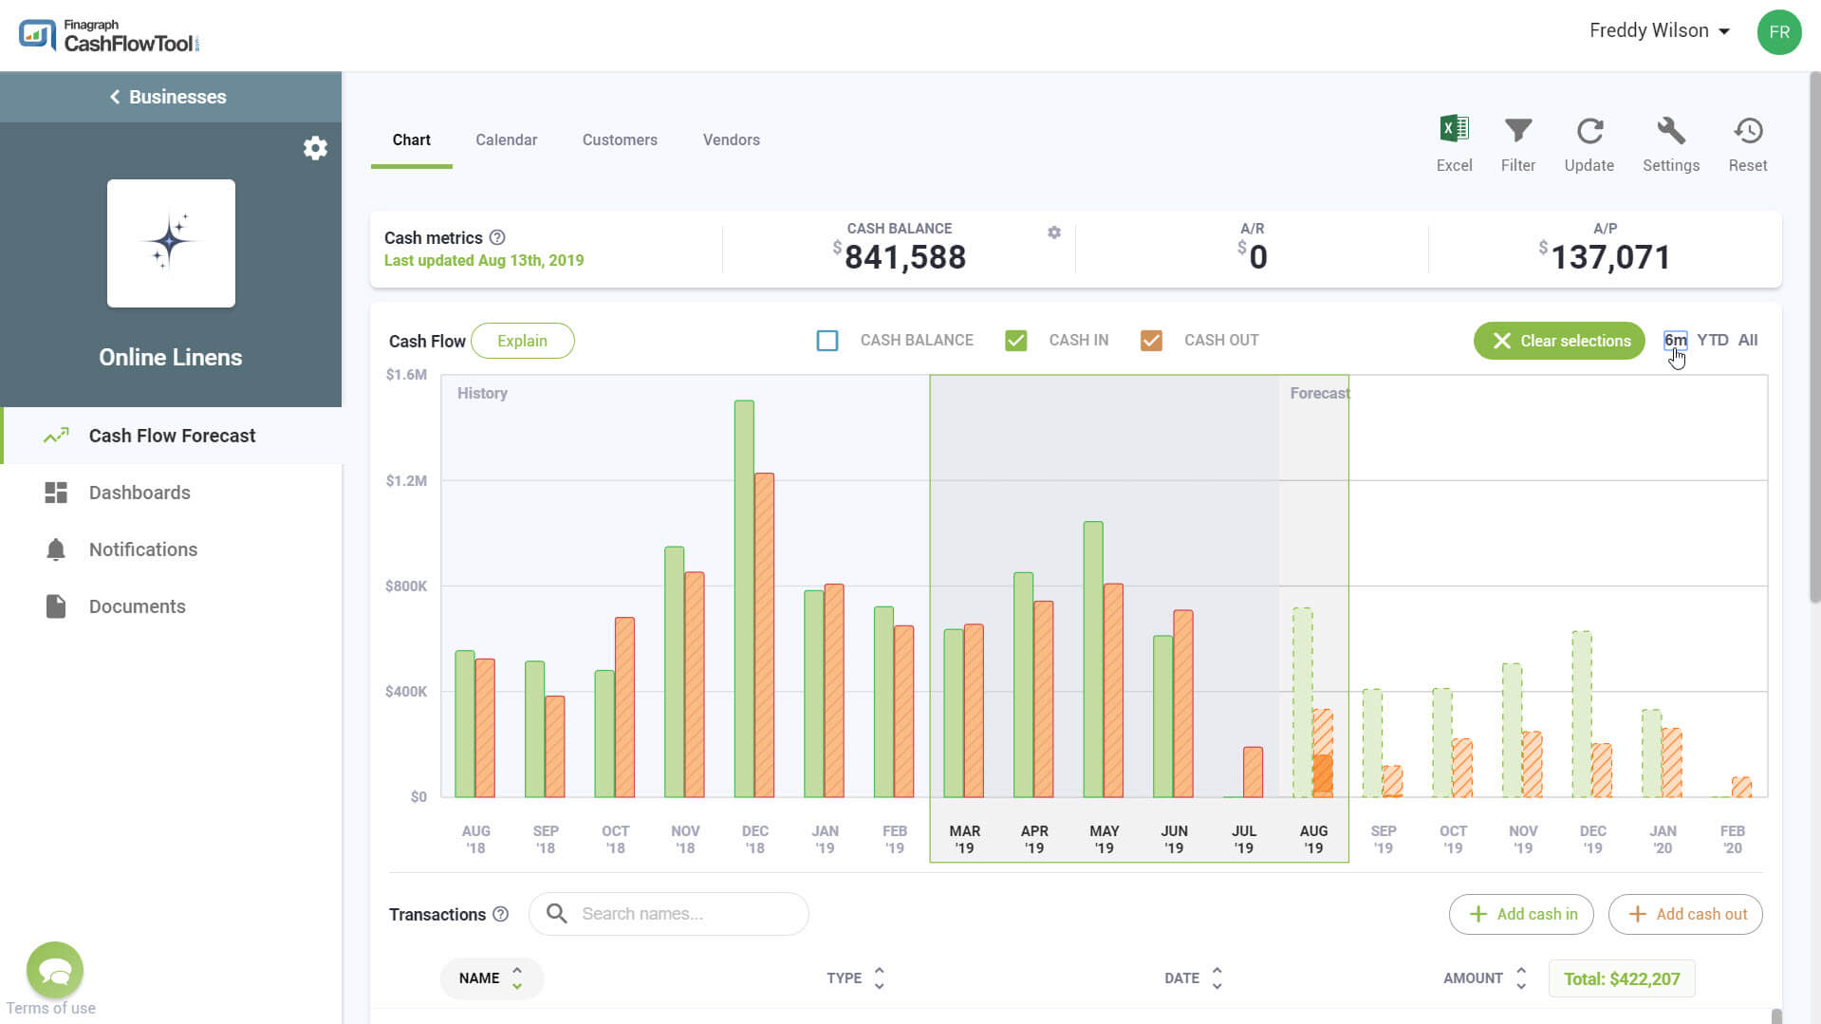
Task: Select the NOV '18 month label
Action: point(685,839)
